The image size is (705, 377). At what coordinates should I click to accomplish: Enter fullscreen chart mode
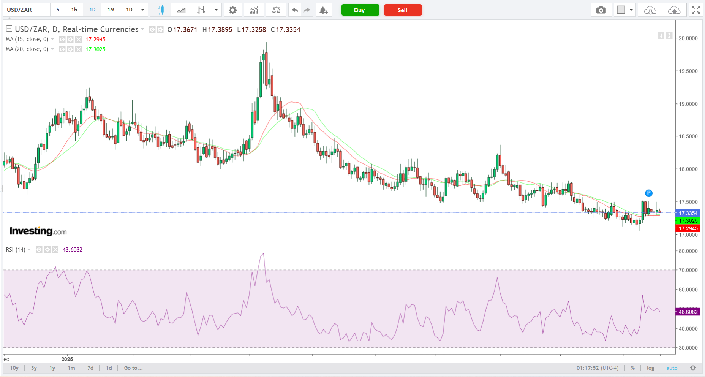click(696, 10)
